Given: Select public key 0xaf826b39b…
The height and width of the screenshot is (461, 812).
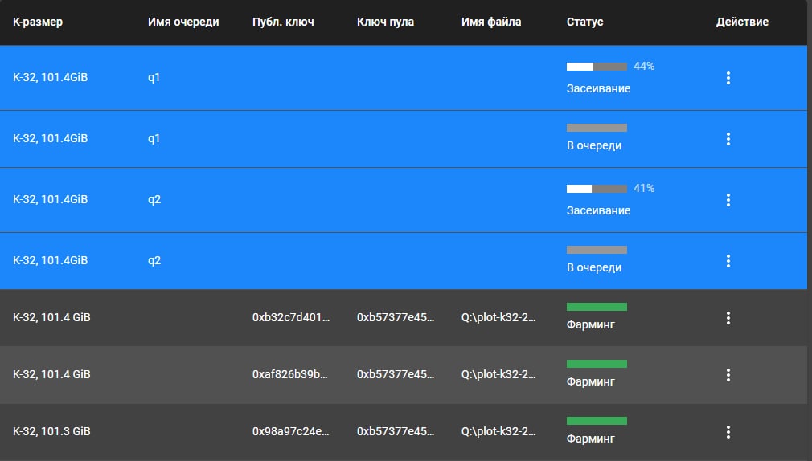Looking at the screenshot, I should click(290, 374).
